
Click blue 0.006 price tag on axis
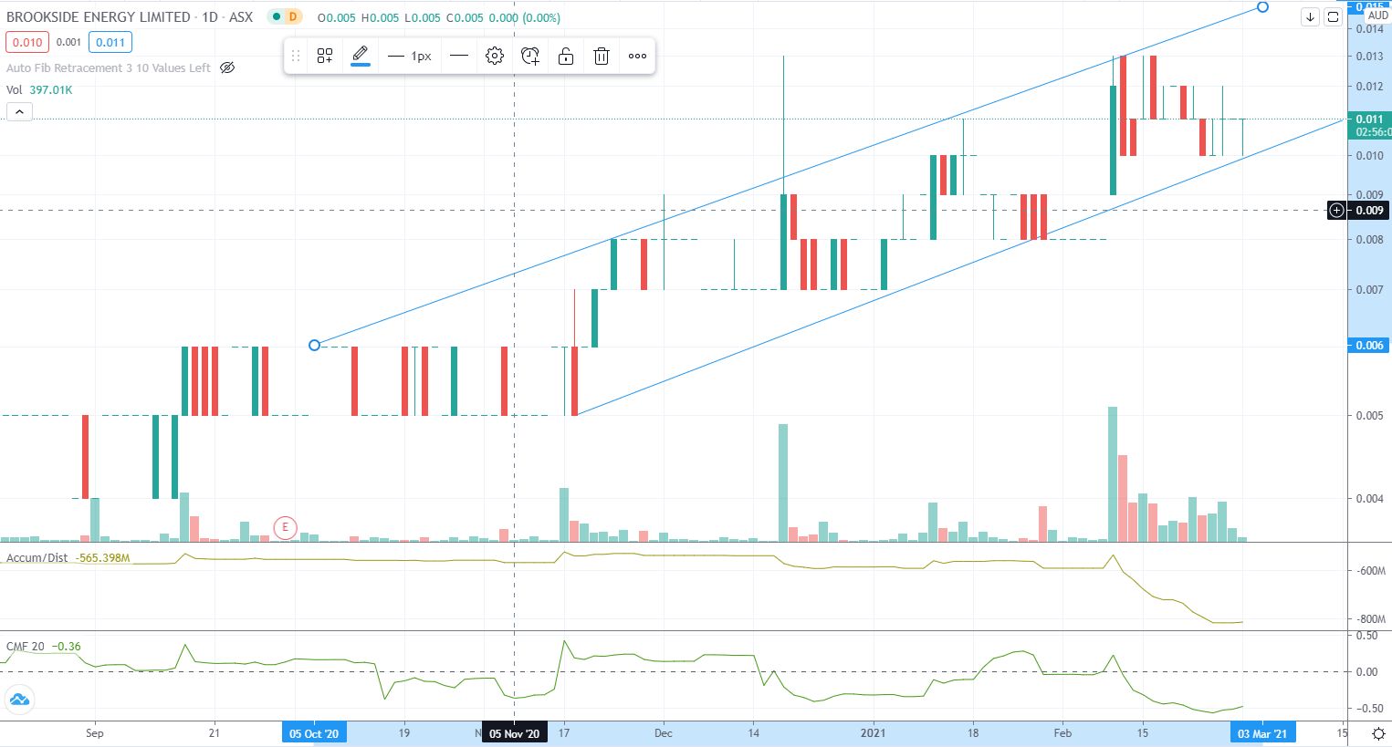click(x=1369, y=345)
